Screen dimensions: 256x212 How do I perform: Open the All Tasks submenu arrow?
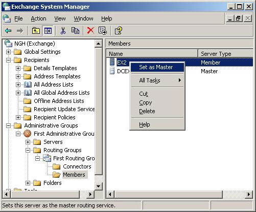point(180,80)
